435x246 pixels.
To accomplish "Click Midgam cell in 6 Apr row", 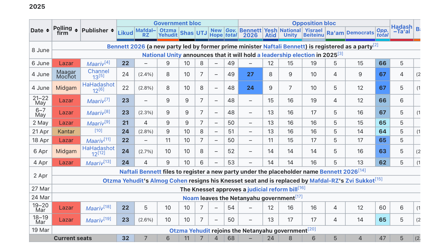I will click(x=66, y=151).
